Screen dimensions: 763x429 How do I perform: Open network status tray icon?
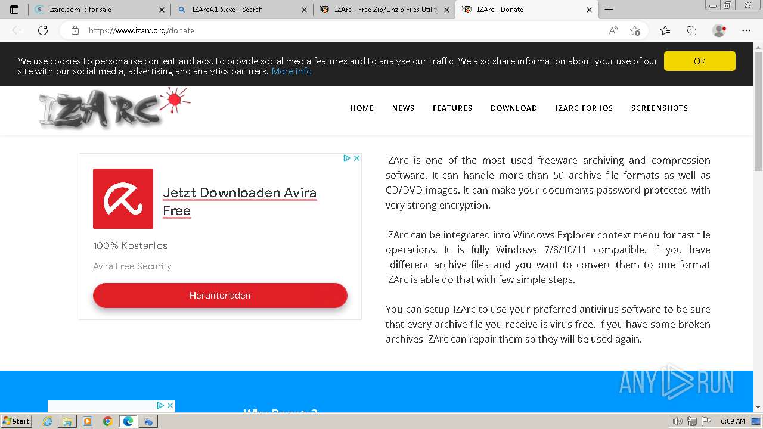pyautogui.click(x=691, y=421)
